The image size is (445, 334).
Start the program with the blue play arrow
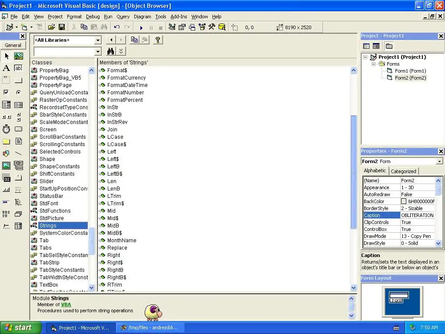pyautogui.click(x=141, y=27)
